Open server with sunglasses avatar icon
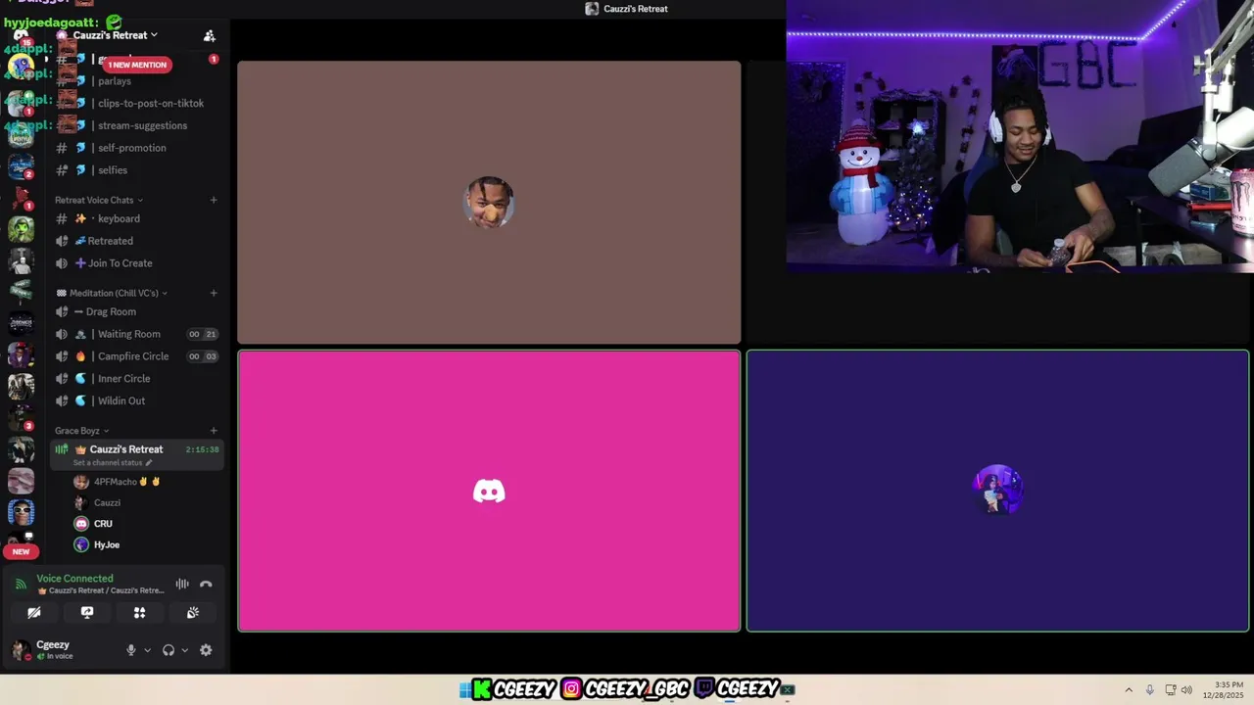Image resolution: width=1254 pixels, height=705 pixels. pos(21,512)
